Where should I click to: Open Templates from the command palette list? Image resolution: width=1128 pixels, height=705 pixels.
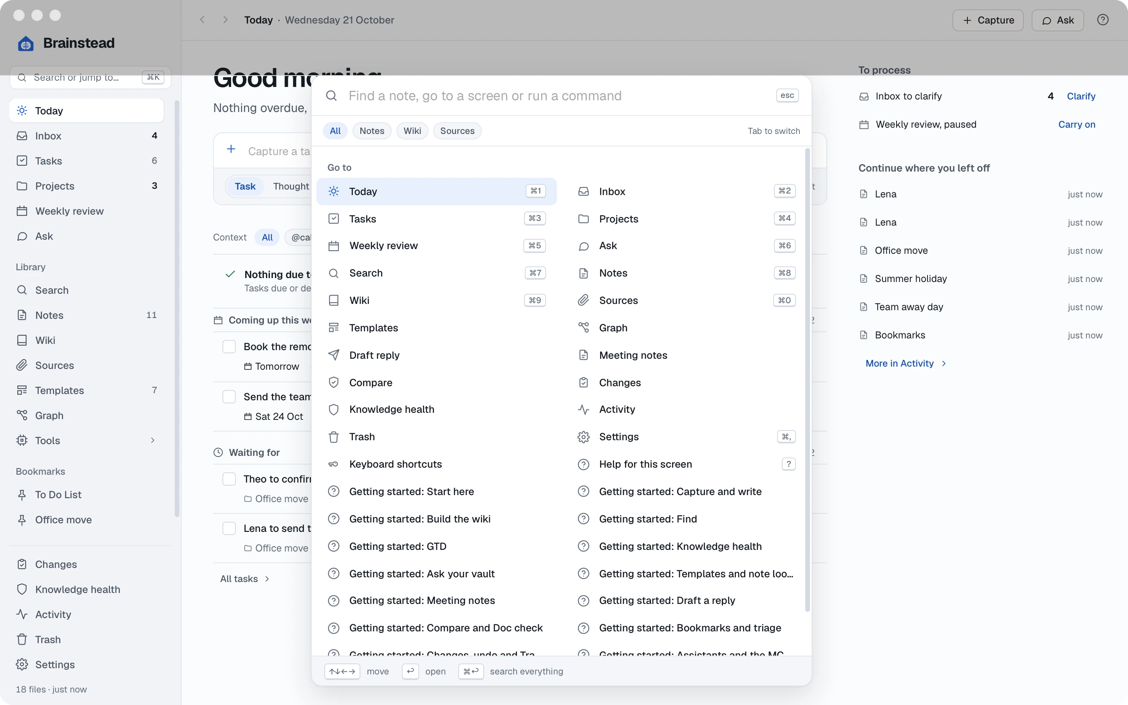(436, 328)
